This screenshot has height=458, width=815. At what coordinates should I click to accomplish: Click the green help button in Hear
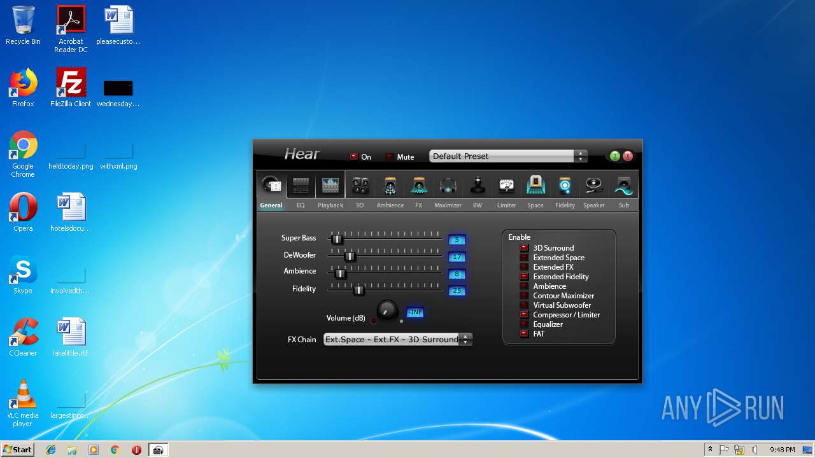pyautogui.click(x=614, y=156)
